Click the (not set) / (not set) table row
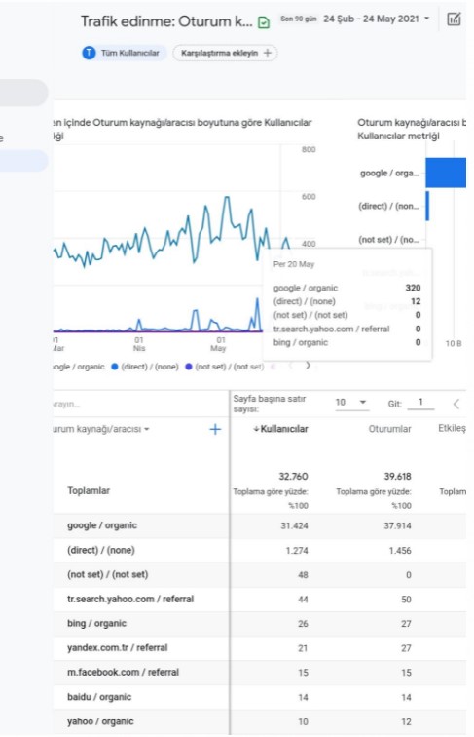The image size is (474, 737). click(260, 574)
